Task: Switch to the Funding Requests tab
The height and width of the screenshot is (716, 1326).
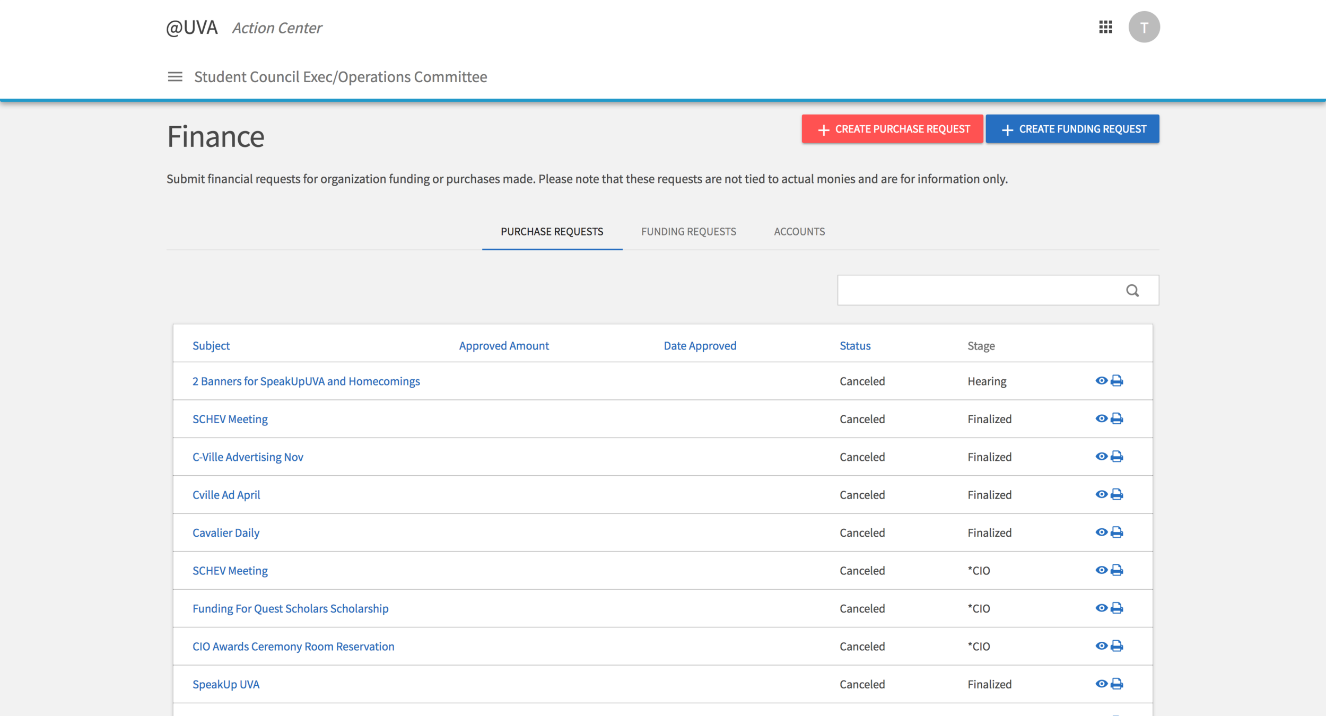Action: pyautogui.click(x=688, y=232)
